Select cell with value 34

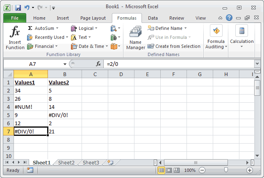click(x=31, y=90)
